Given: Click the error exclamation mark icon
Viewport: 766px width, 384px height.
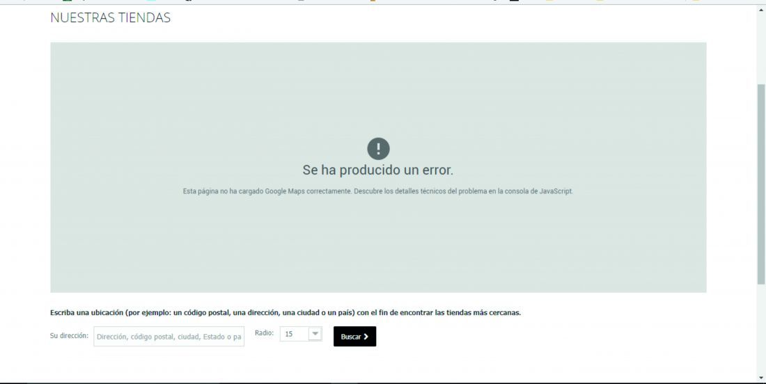Looking at the screenshot, I should (x=378, y=149).
